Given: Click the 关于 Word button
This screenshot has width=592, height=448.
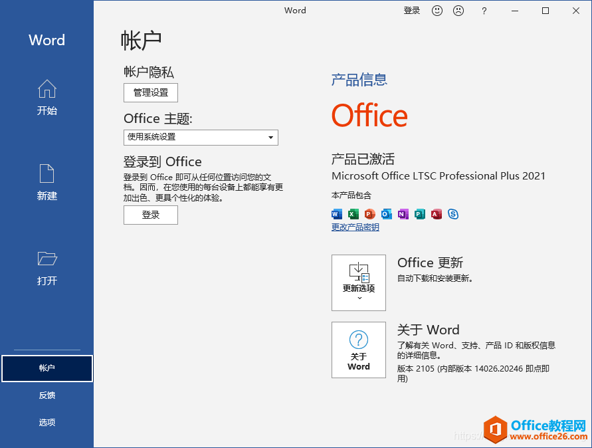Looking at the screenshot, I should click(359, 350).
